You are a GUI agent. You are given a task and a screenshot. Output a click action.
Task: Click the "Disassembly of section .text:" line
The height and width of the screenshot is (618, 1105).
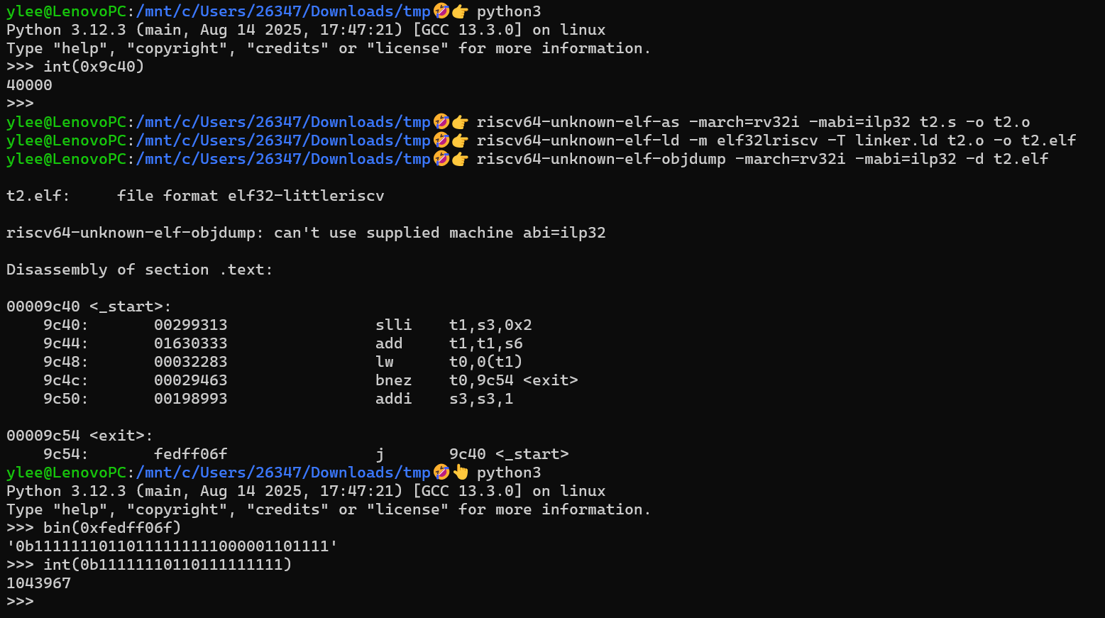tap(140, 270)
